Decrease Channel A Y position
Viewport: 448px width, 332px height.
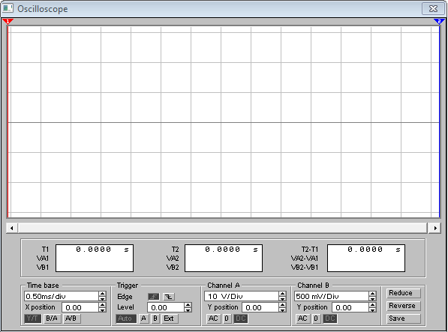[x=282, y=310]
